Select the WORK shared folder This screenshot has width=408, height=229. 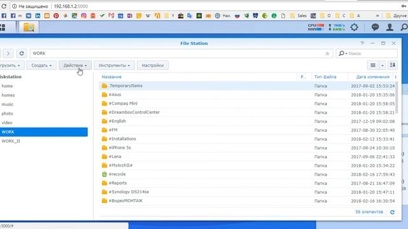[44, 132]
